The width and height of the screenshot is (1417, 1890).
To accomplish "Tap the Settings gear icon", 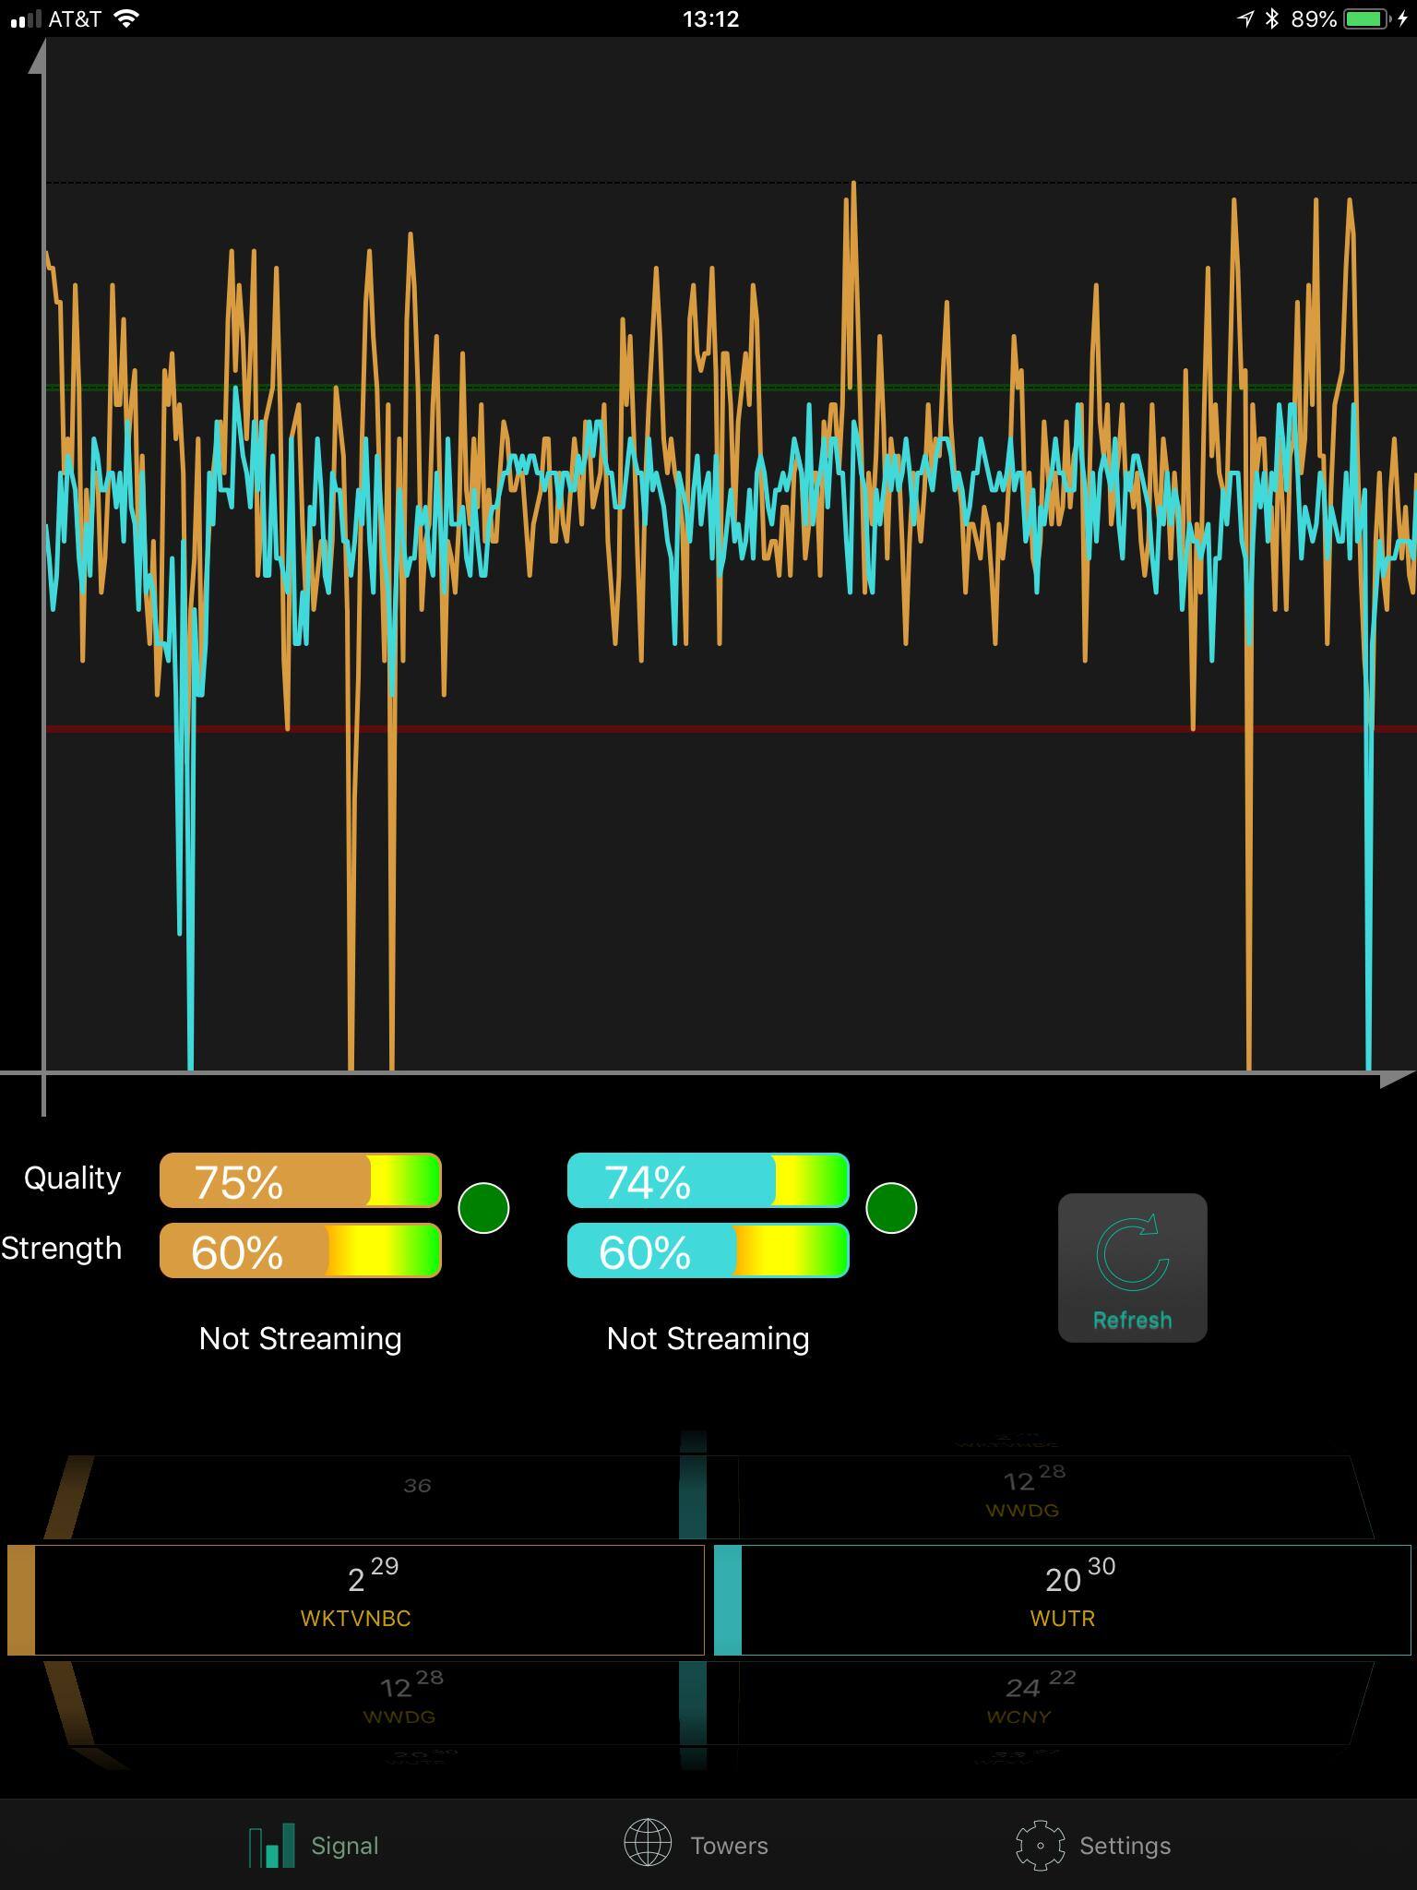I will tap(1040, 1845).
